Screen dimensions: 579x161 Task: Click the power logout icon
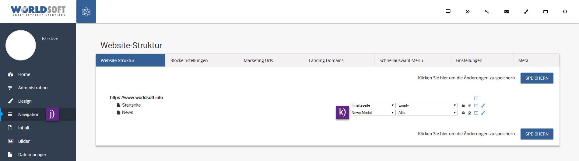point(565,12)
